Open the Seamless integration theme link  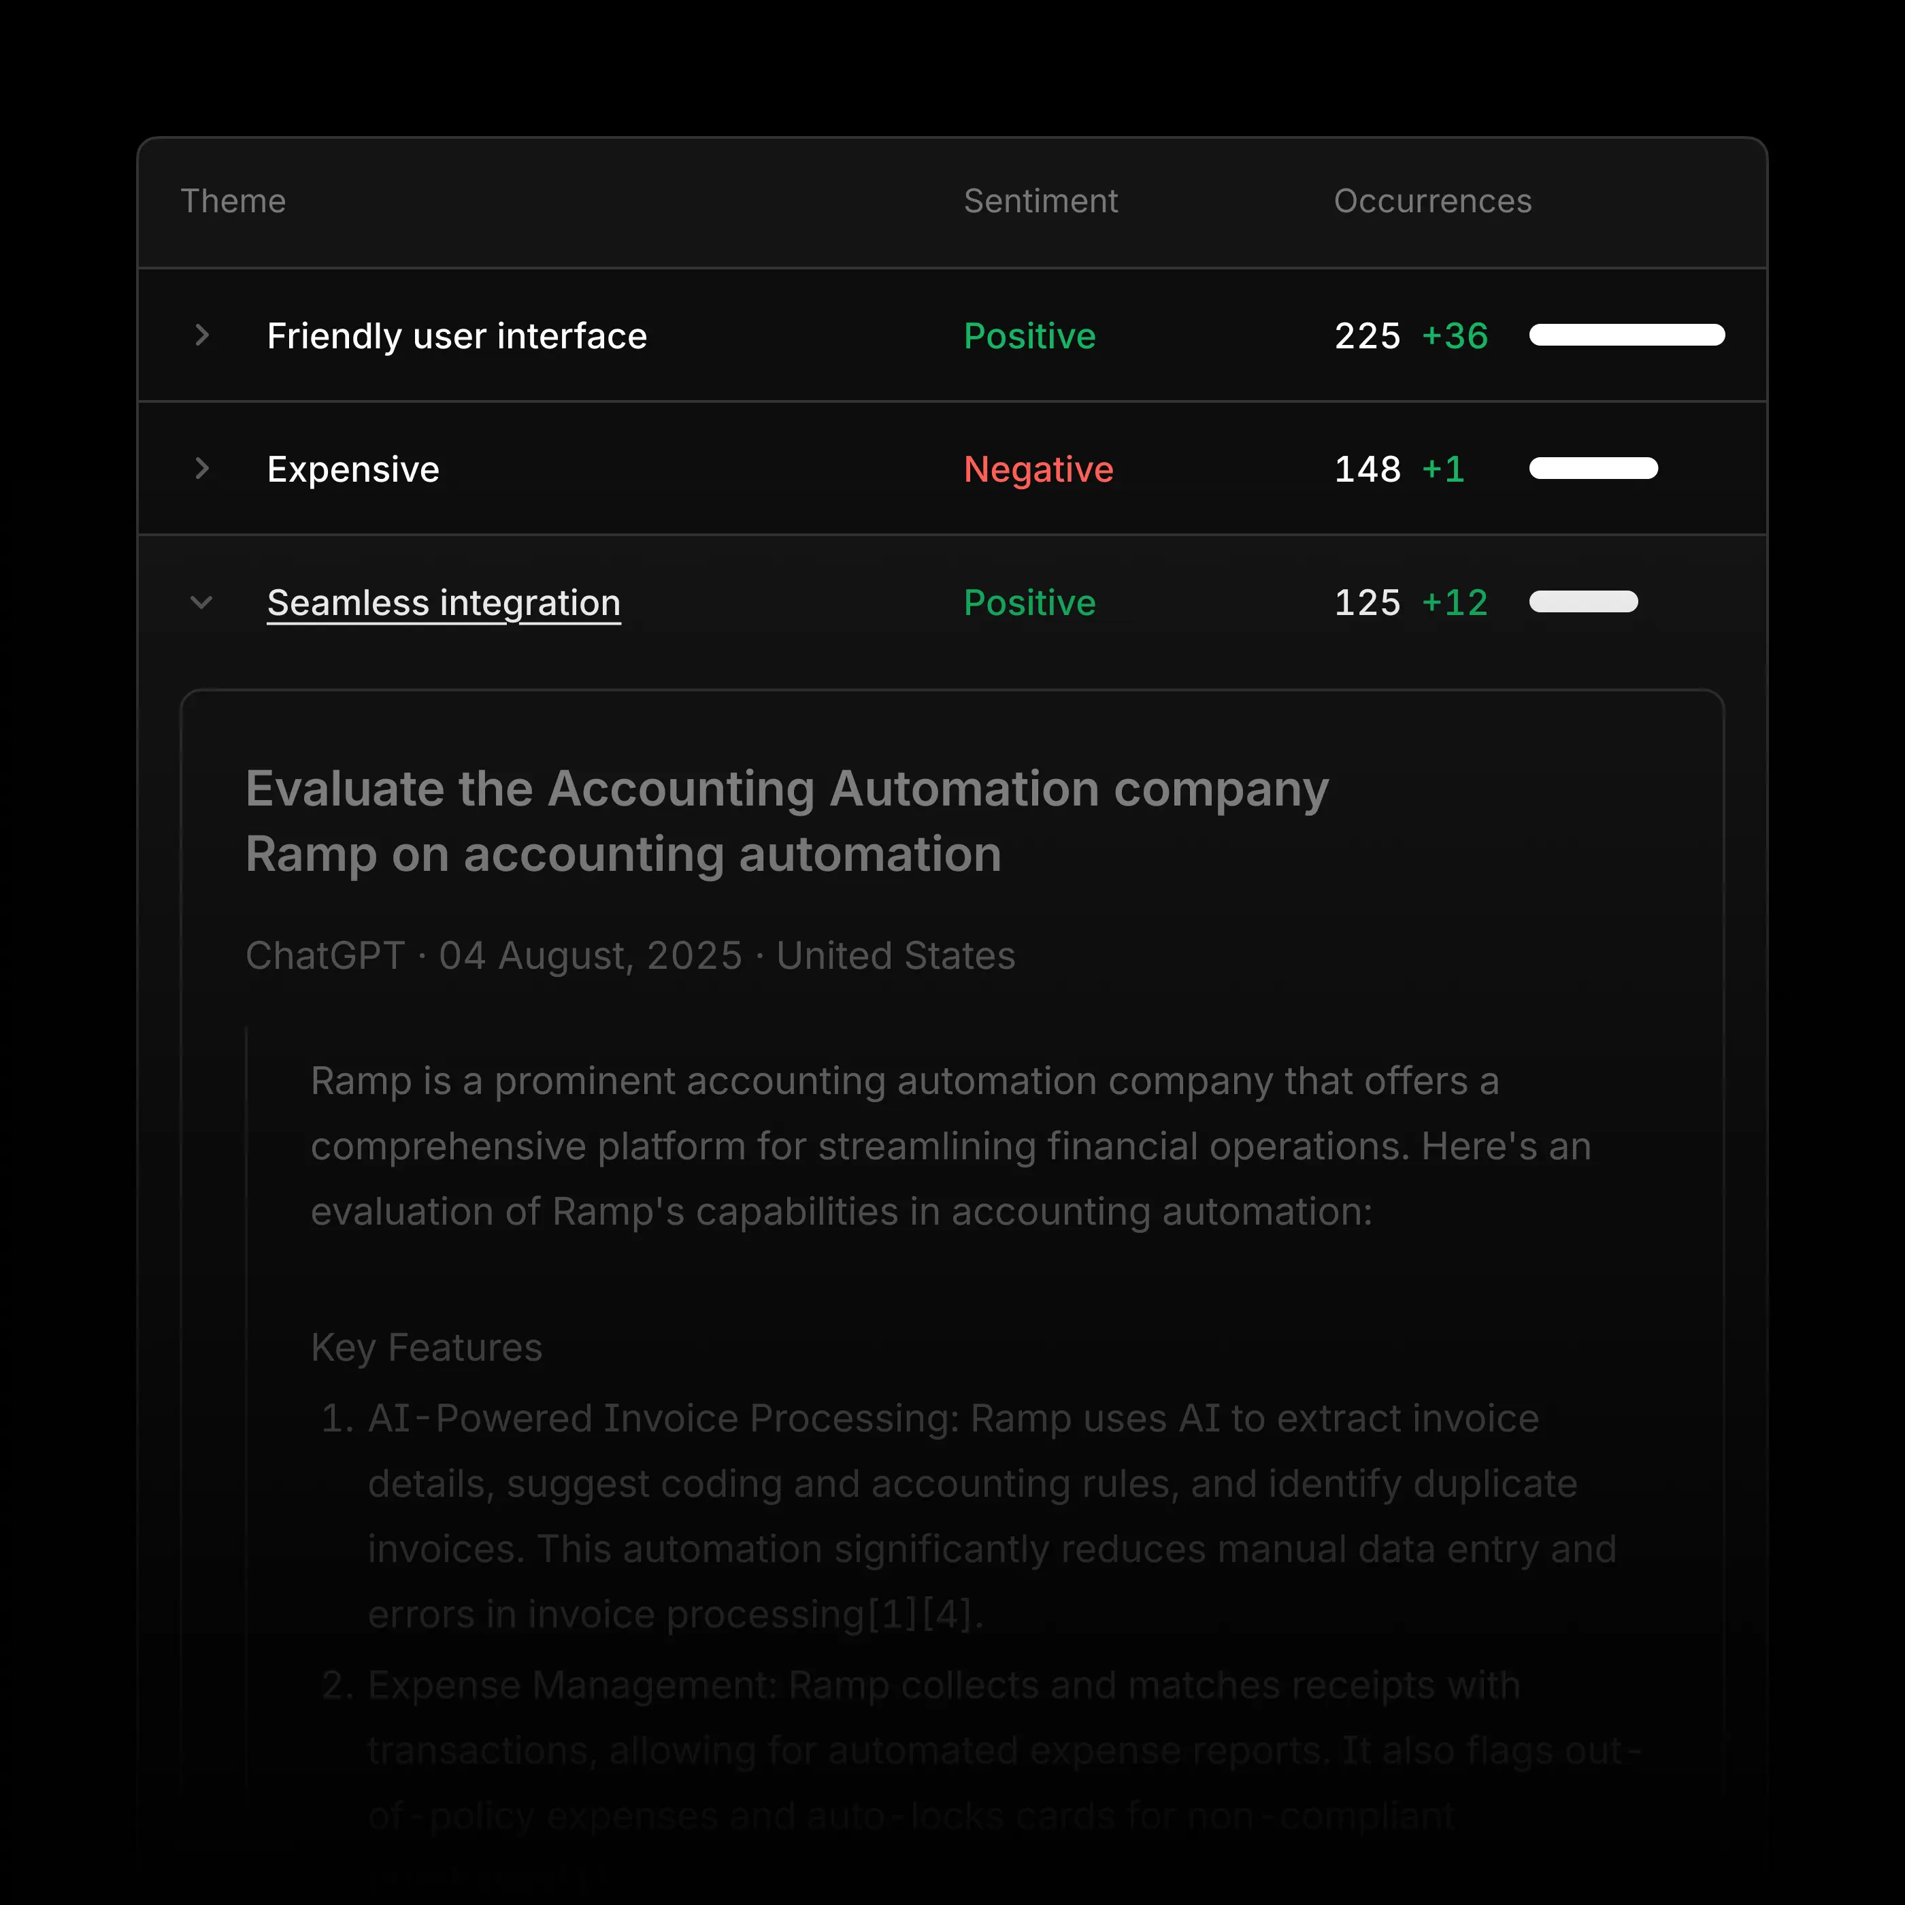pos(443,603)
